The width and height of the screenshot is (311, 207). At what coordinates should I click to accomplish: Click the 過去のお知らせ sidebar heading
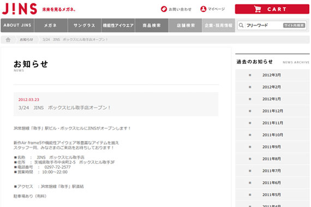255,62
